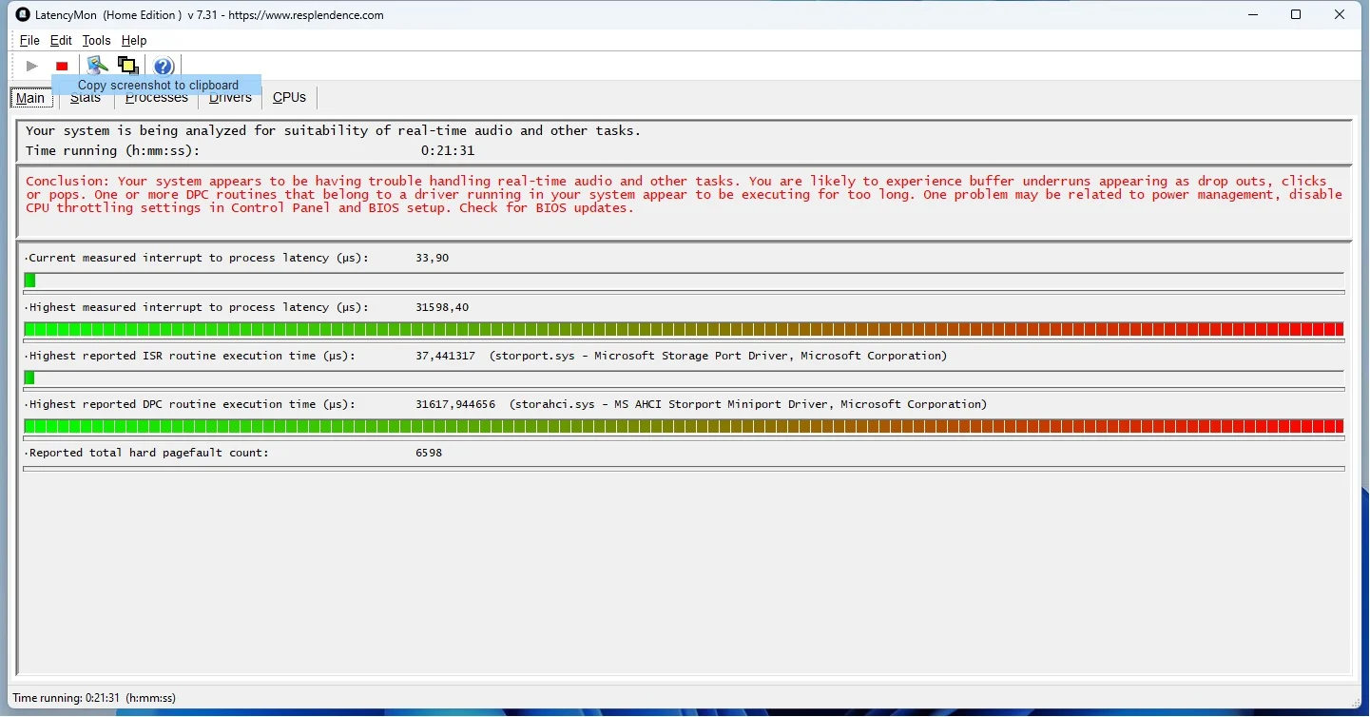Click the current latency value 33,90
Viewport: 1370px width, 717px height.
coord(433,258)
